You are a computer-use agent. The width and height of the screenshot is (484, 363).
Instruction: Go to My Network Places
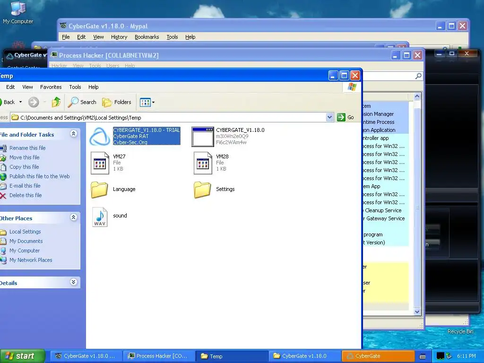click(x=31, y=260)
